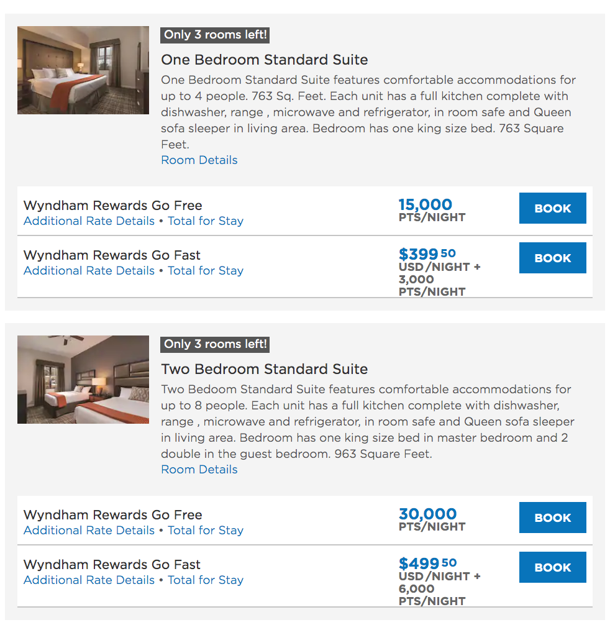Viewport: 610px width, 625px height.
Task: Open the Two Bedroom Standard Suite photo
Action: (x=83, y=380)
